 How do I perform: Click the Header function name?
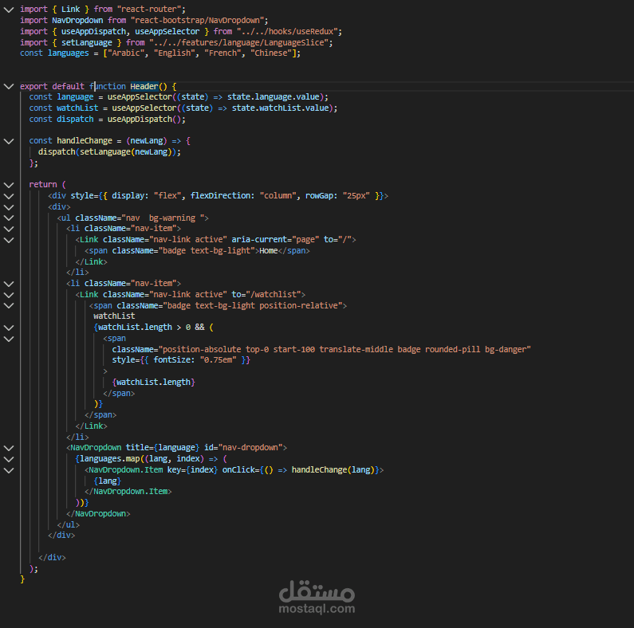coord(144,86)
